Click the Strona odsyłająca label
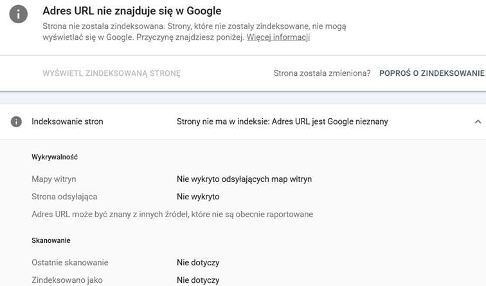The image size is (486, 286). pyautogui.click(x=64, y=197)
